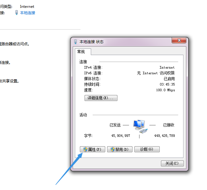Select the 常规 tab
The height and width of the screenshot is (190, 207).
coord(81,52)
